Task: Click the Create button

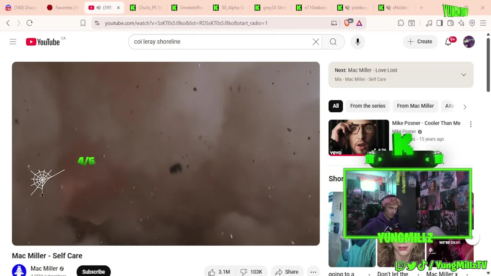Action: tap(420, 41)
